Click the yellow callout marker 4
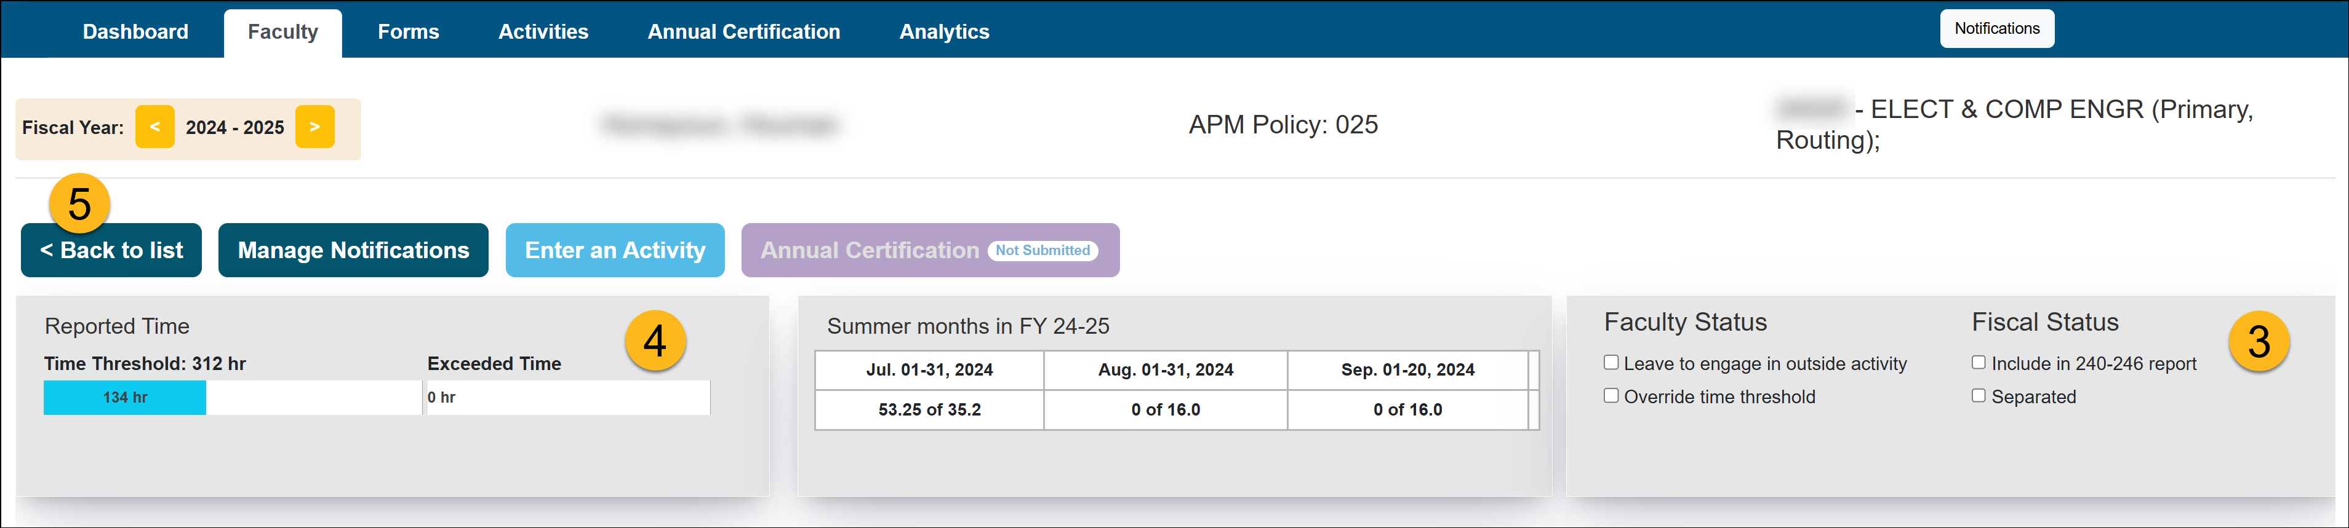2349x528 pixels. pyautogui.click(x=655, y=341)
